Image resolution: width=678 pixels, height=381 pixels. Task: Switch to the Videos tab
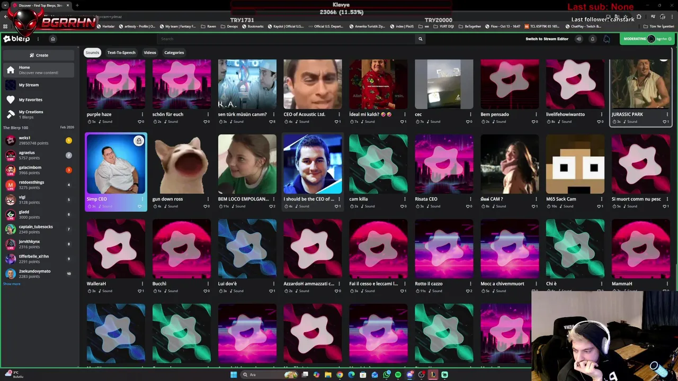(150, 52)
